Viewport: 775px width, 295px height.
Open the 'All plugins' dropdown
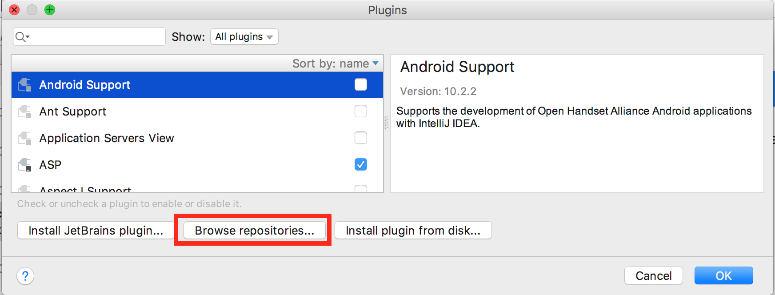click(244, 36)
